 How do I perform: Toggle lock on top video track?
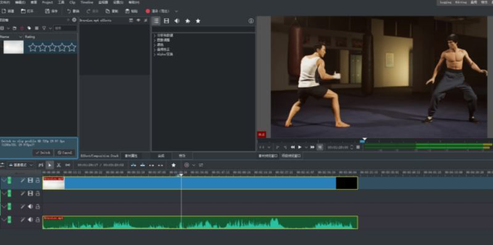pos(38,180)
